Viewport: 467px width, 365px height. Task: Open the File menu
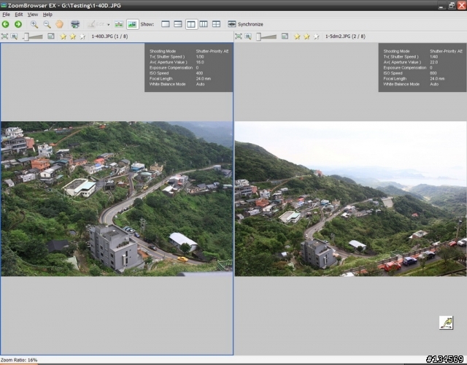coord(6,15)
